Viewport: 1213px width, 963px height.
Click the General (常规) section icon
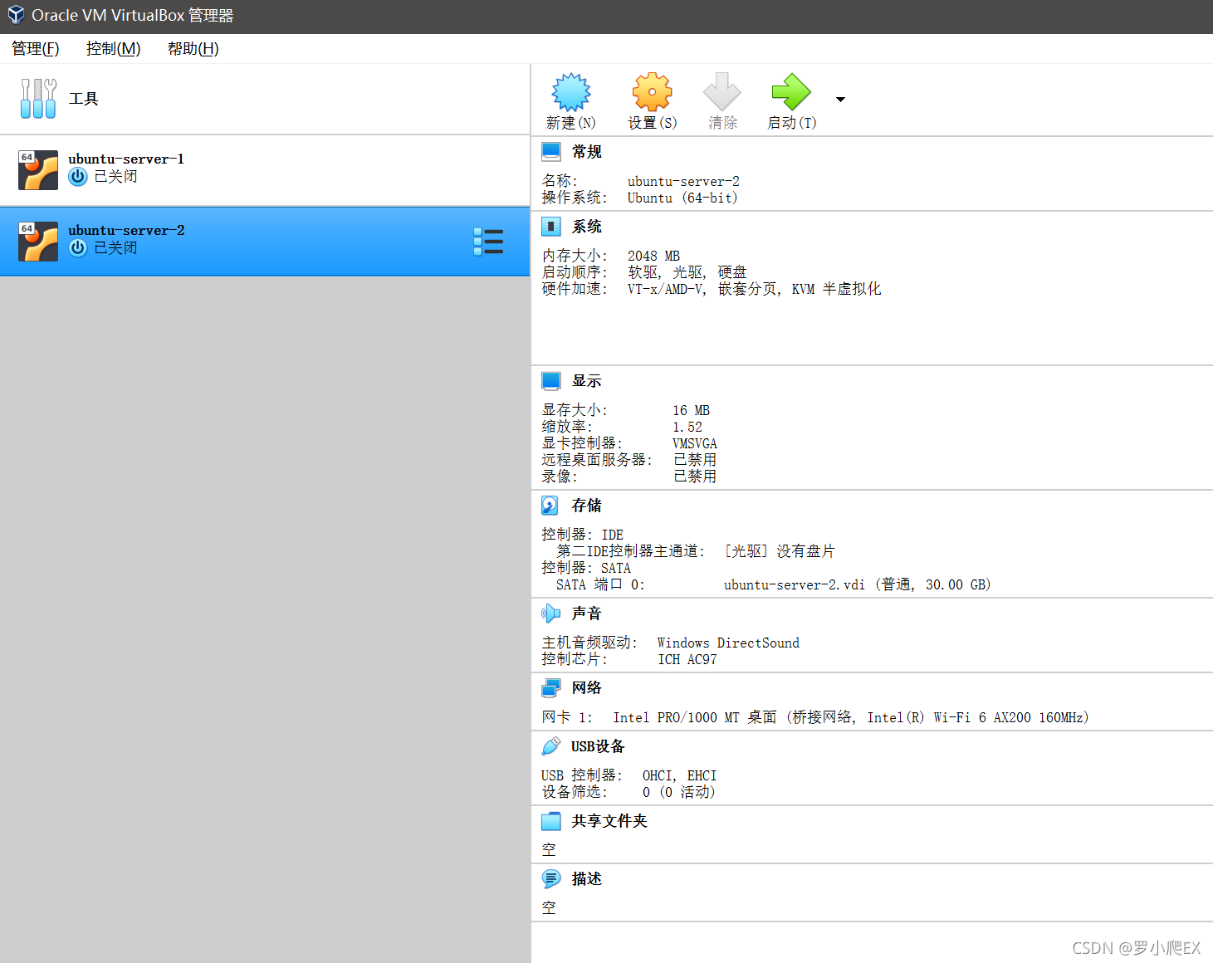551,151
